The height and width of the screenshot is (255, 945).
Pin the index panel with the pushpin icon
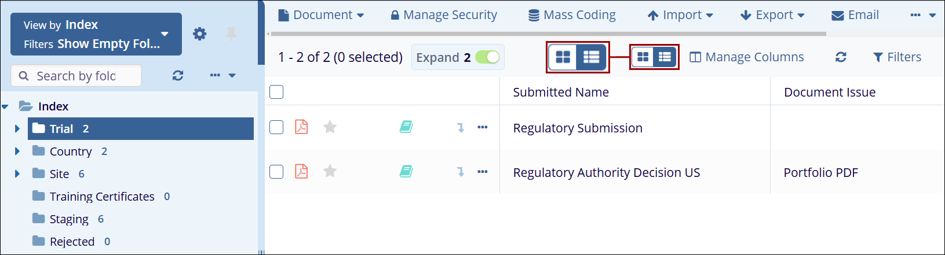(x=231, y=34)
